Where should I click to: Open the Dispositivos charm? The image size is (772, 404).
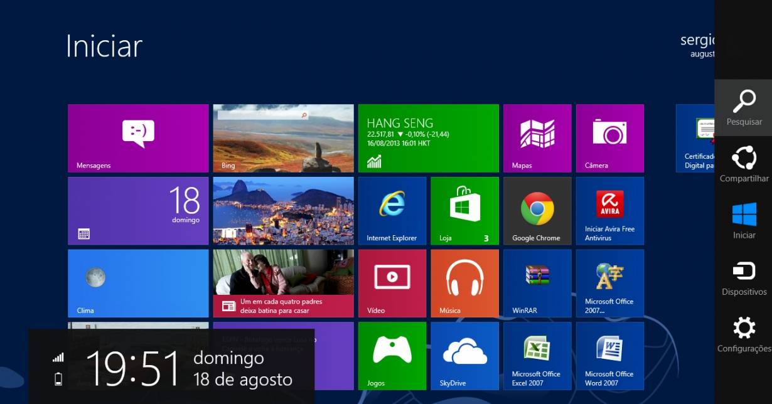click(744, 278)
